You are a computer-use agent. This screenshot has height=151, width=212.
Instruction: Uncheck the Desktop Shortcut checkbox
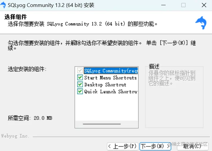[x=80, y=84]
